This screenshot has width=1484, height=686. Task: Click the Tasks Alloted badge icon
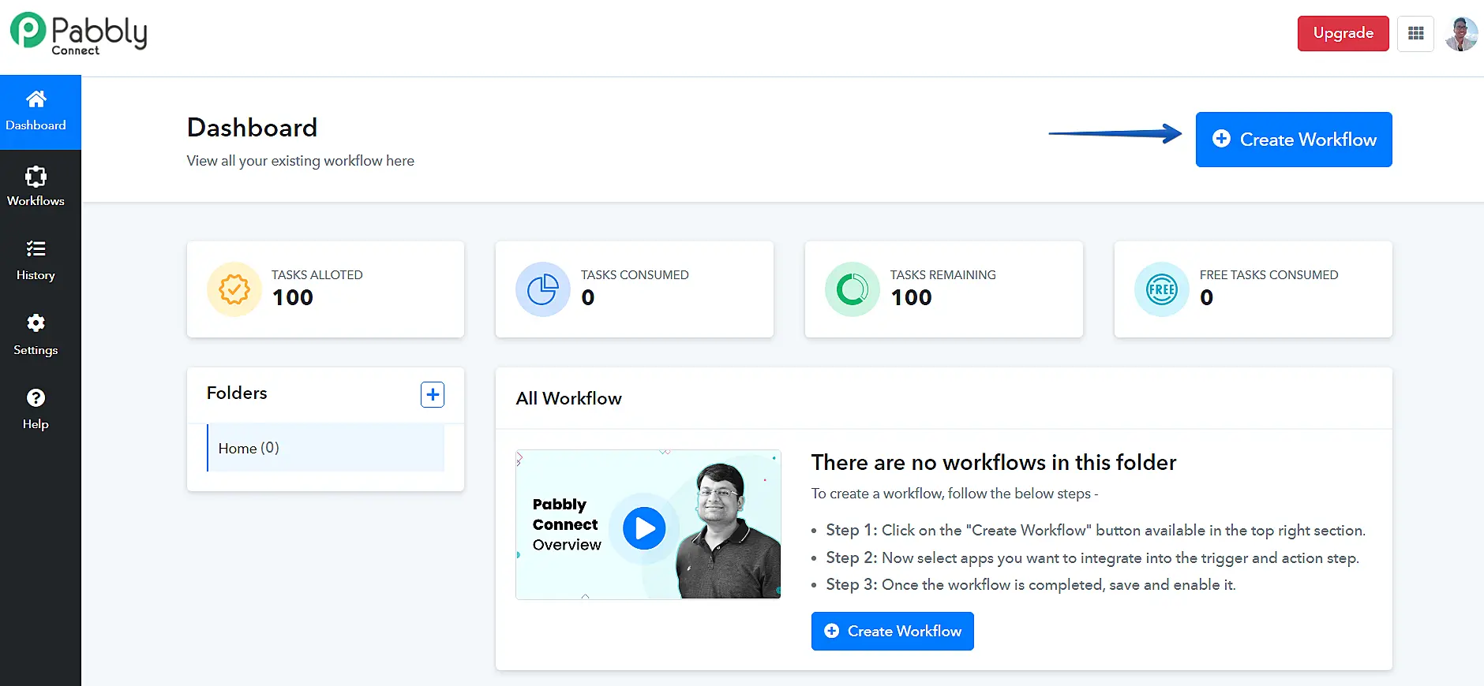coord(234,289)
